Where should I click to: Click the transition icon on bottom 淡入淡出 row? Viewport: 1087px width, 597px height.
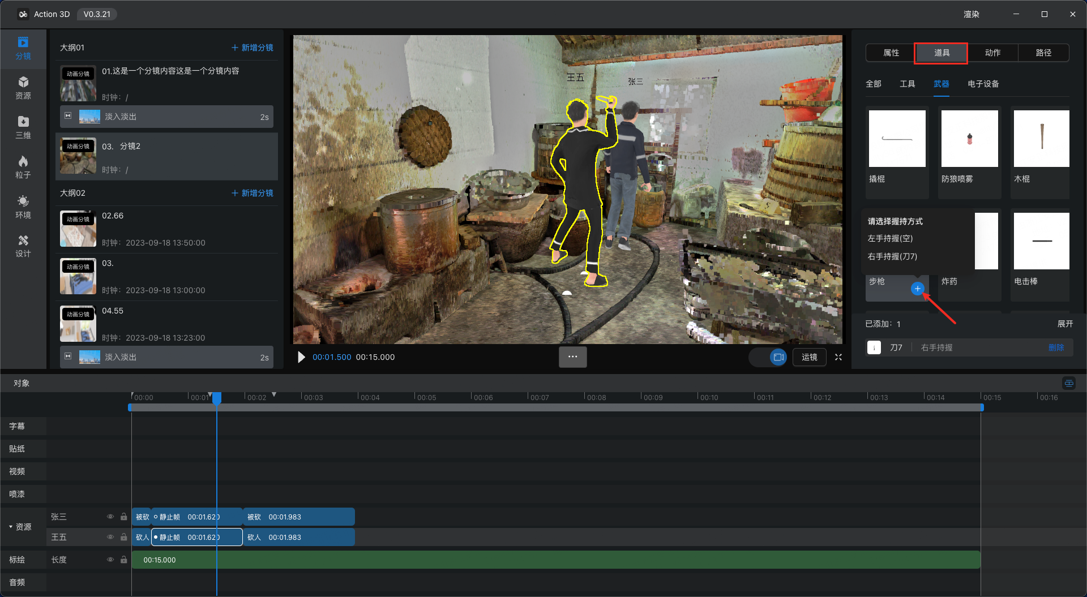tap(68, 357)
